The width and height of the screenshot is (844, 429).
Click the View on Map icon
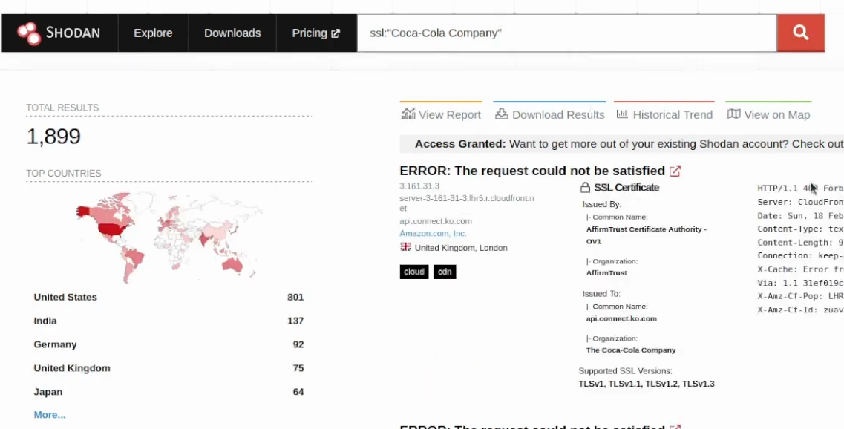tap(735, 114)
